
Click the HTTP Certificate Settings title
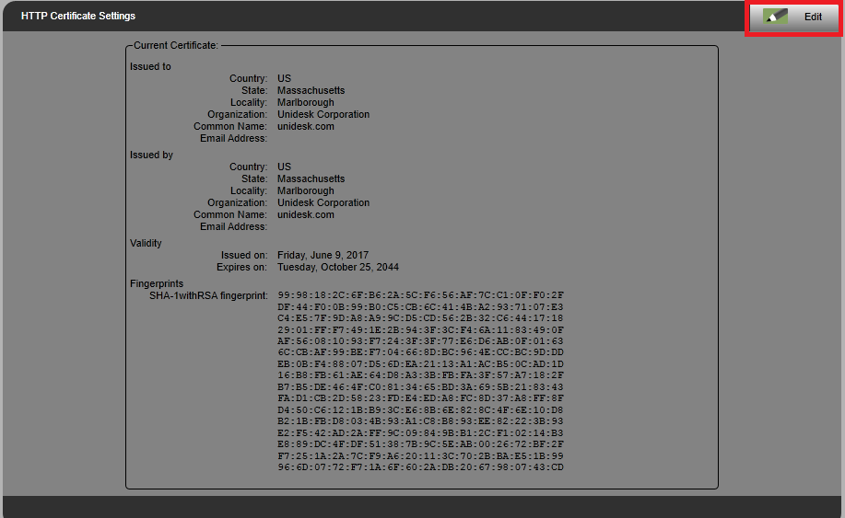pyautogui.click(x=78, y=17)
